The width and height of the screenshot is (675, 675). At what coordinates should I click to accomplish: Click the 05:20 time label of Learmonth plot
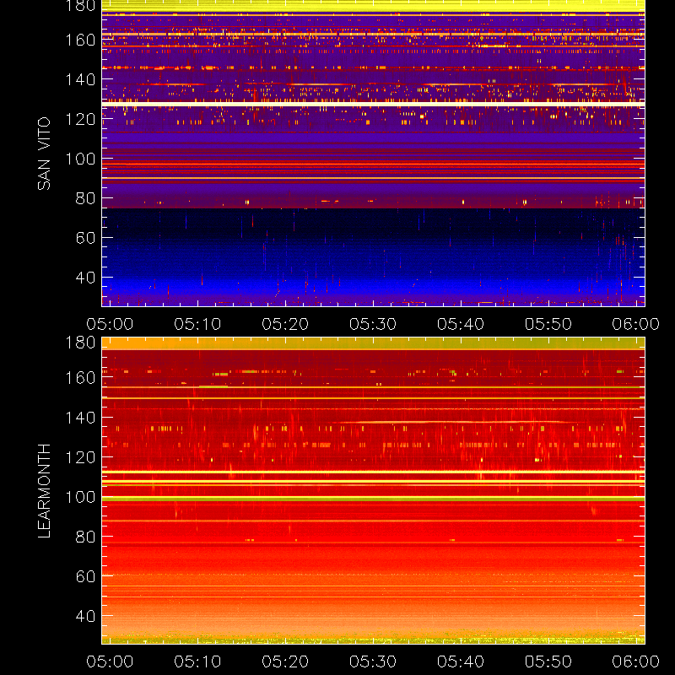point(285,661)
